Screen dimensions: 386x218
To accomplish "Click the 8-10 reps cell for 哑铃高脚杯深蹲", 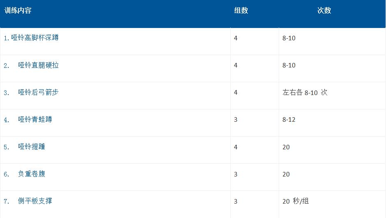I will point(289,38).
